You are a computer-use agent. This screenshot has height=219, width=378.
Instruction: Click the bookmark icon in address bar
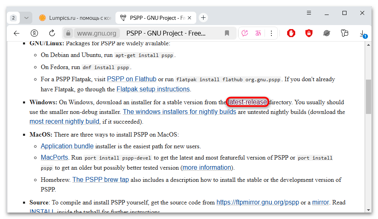coord(227,33)
